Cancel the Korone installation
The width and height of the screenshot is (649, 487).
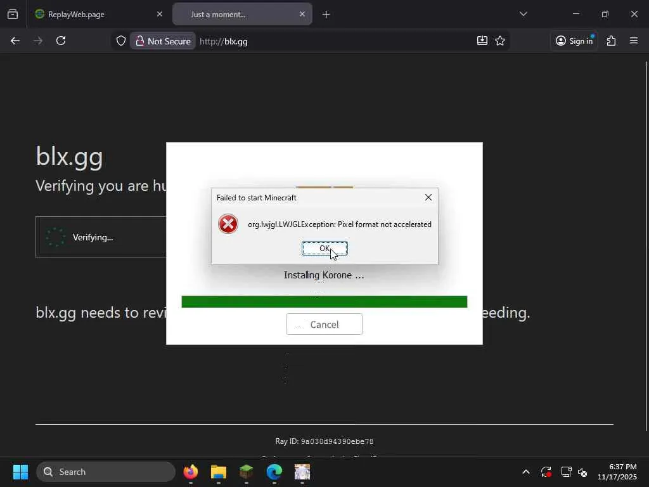[324, 324]
